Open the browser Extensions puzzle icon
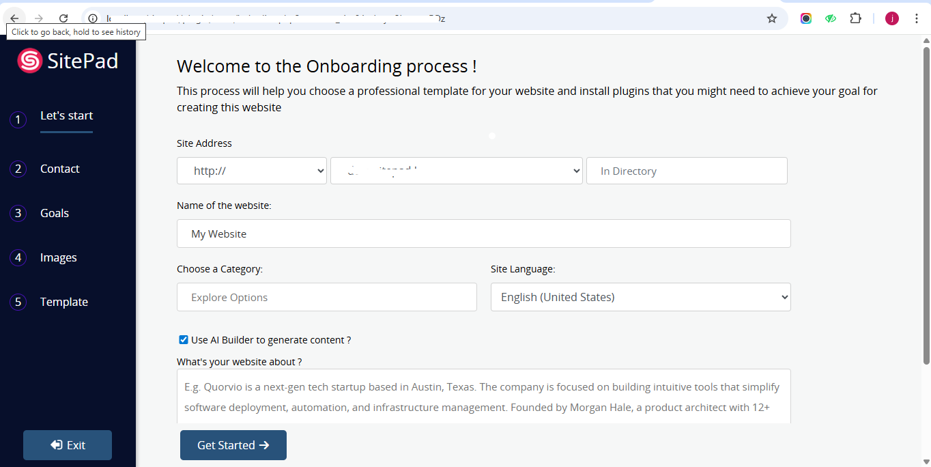The width and height of the screenshot is (931, 467). [x=855, y=18]
